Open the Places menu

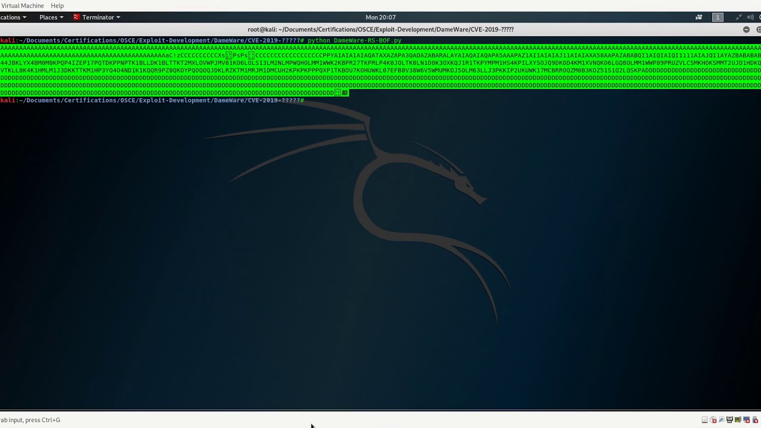tap(51, 17)
